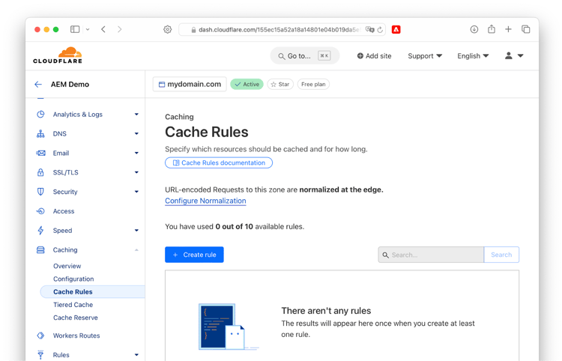The width and height of the screenshot is (562, 361).
Task: Click the browser forward arrow
Action: [x=119, y=29]
